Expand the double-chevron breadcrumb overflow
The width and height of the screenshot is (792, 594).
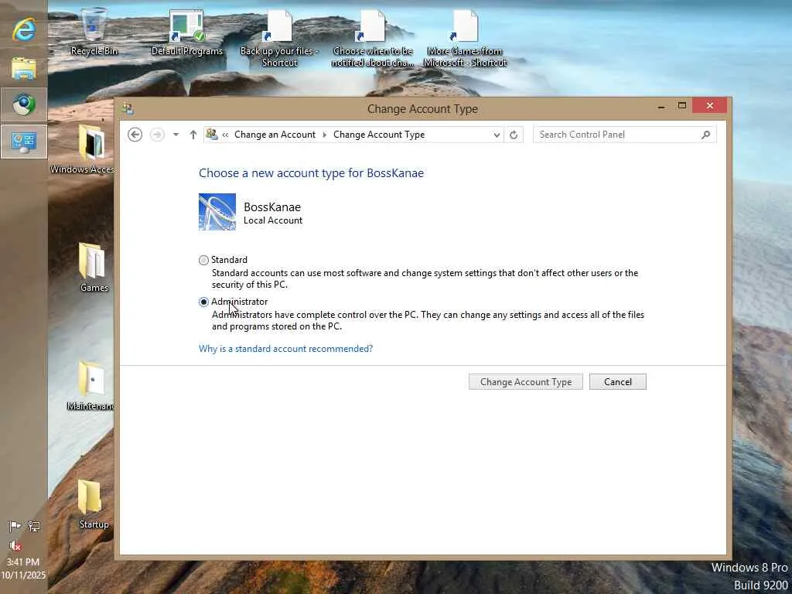225,135
